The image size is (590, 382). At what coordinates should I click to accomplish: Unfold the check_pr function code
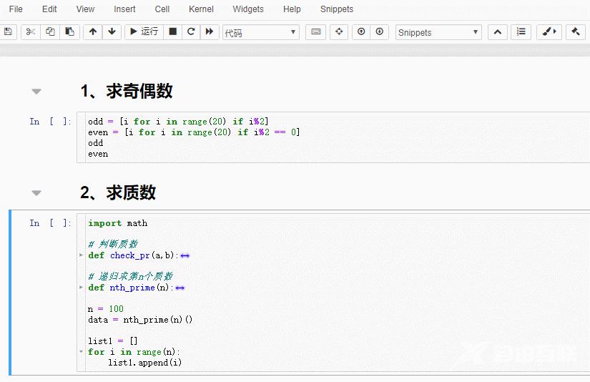tap(81, 255)
